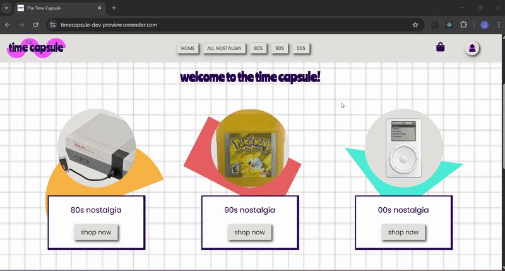
Task: View site information icon in address bar
Action: click(53, 25)
